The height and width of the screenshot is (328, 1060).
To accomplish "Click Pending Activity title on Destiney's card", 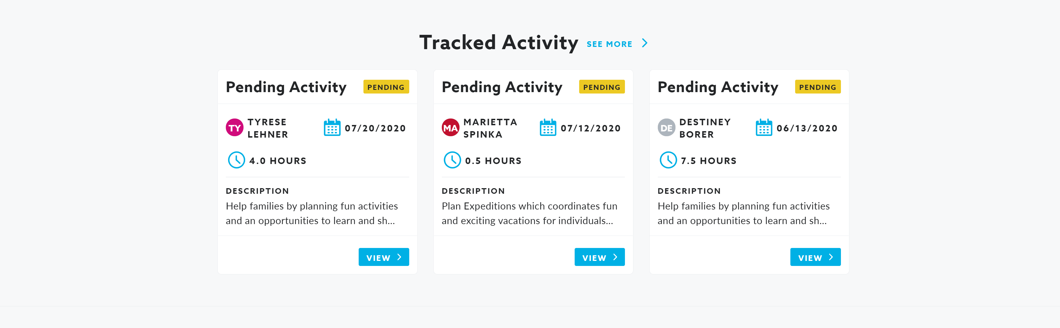I will (x=718, y=87).
